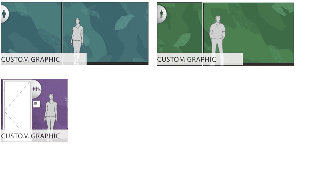
Task: Click the women's restroom sign icon
Action: pyautogui.click(x=4, y=14)
